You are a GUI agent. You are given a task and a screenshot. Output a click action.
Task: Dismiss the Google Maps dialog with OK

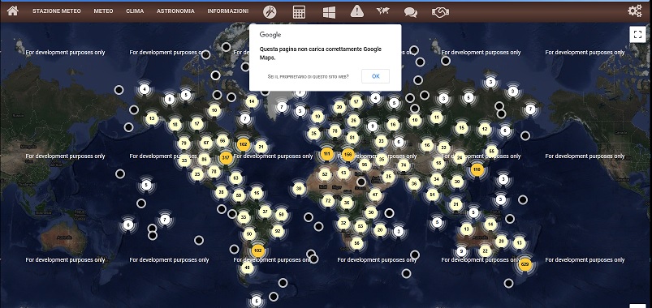[375, 76]
